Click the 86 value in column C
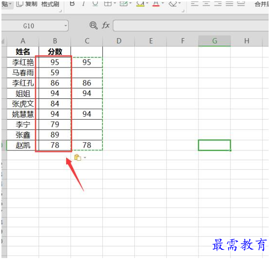Screen dimensions: 271x260 (87, 83)
